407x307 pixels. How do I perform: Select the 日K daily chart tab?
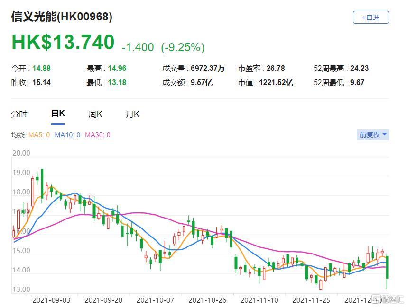58,114
